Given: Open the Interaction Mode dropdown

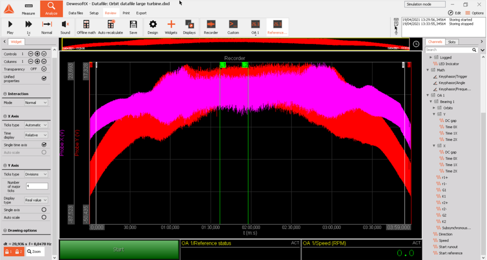Looking at the screenshot, I should 36,102.
